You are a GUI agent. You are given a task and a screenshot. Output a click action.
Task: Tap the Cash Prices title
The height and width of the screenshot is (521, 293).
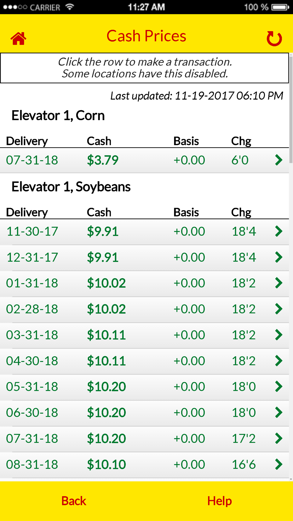tap(146, 36)
